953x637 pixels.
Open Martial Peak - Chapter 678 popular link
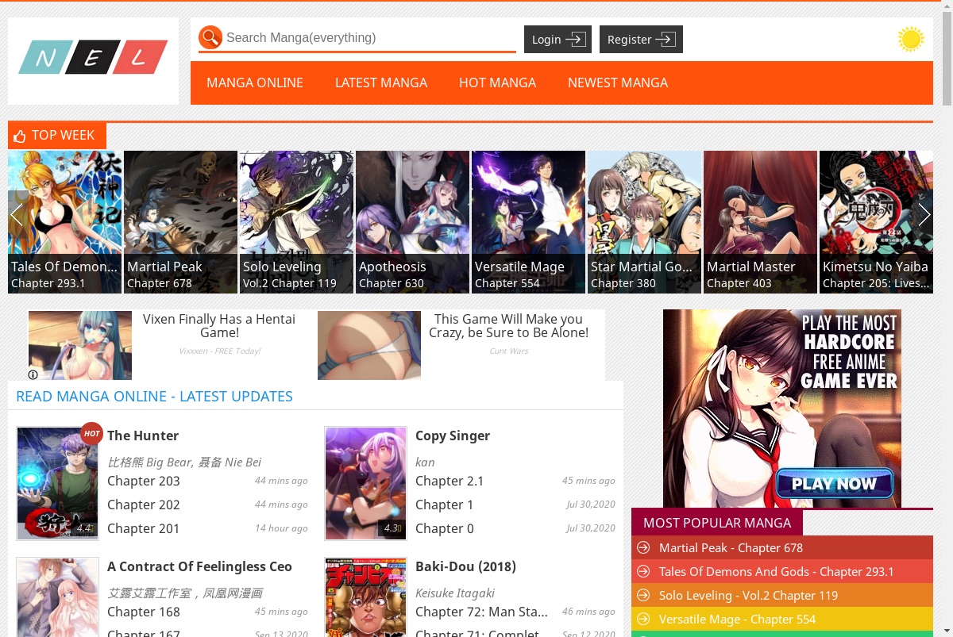(x=731, y=548)
